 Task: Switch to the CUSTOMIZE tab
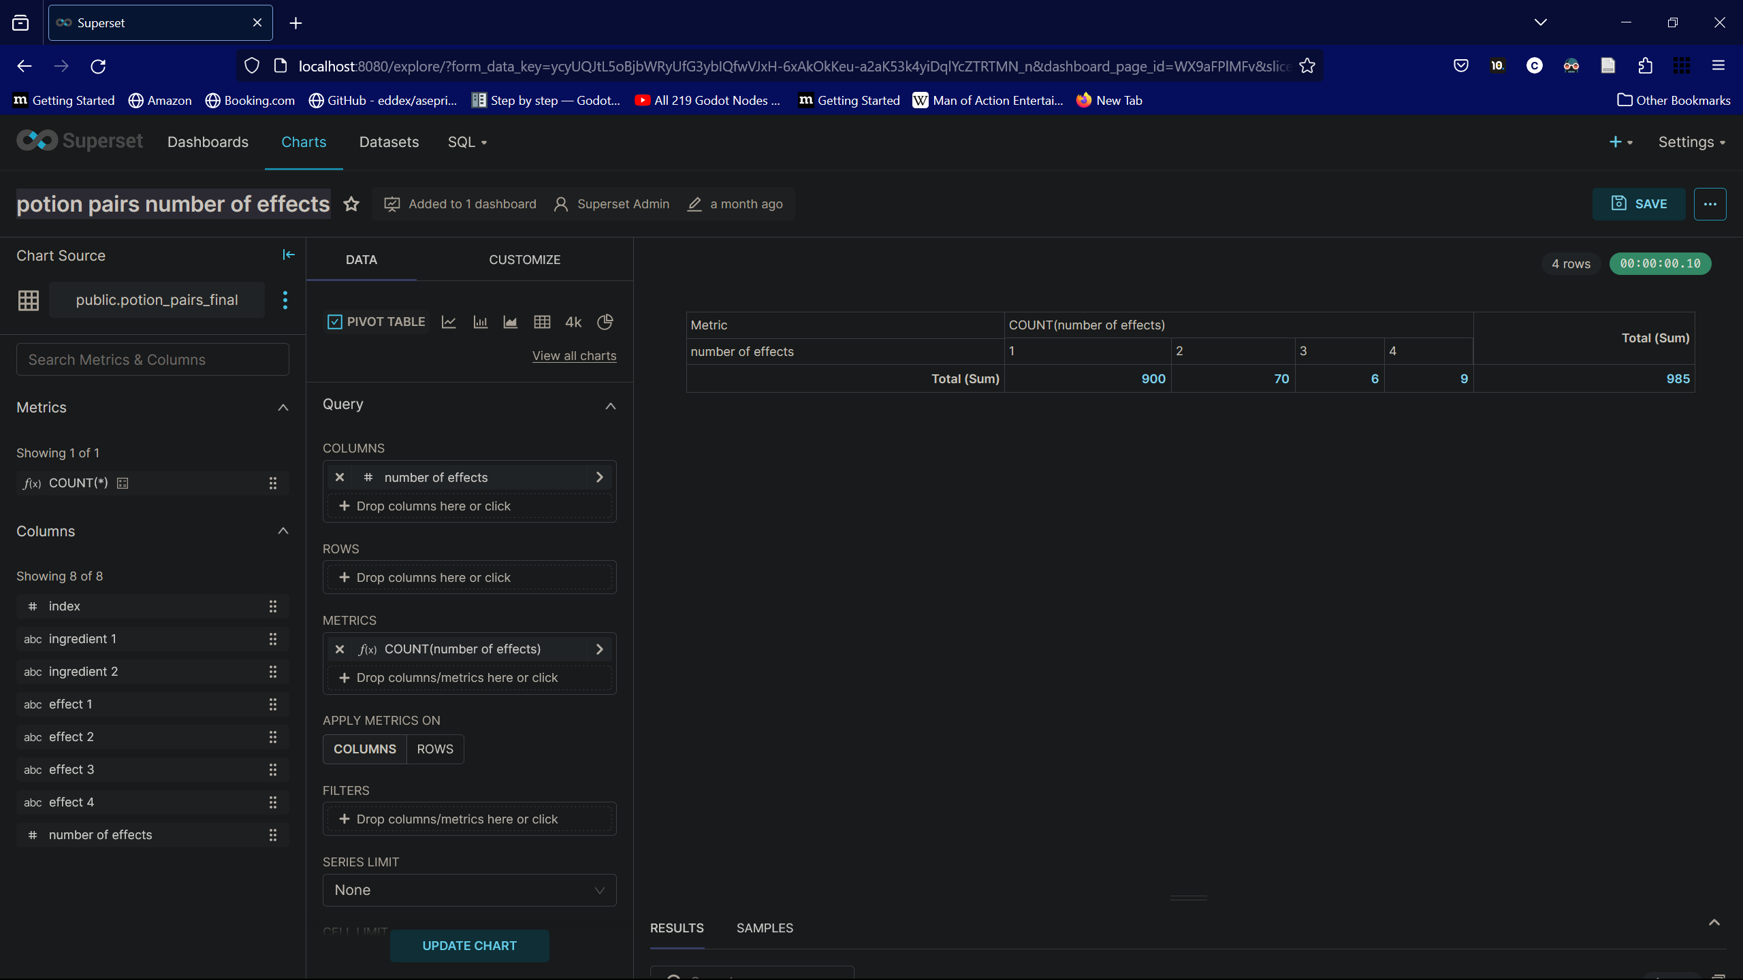pyautogui.click(x=524, y=260)
